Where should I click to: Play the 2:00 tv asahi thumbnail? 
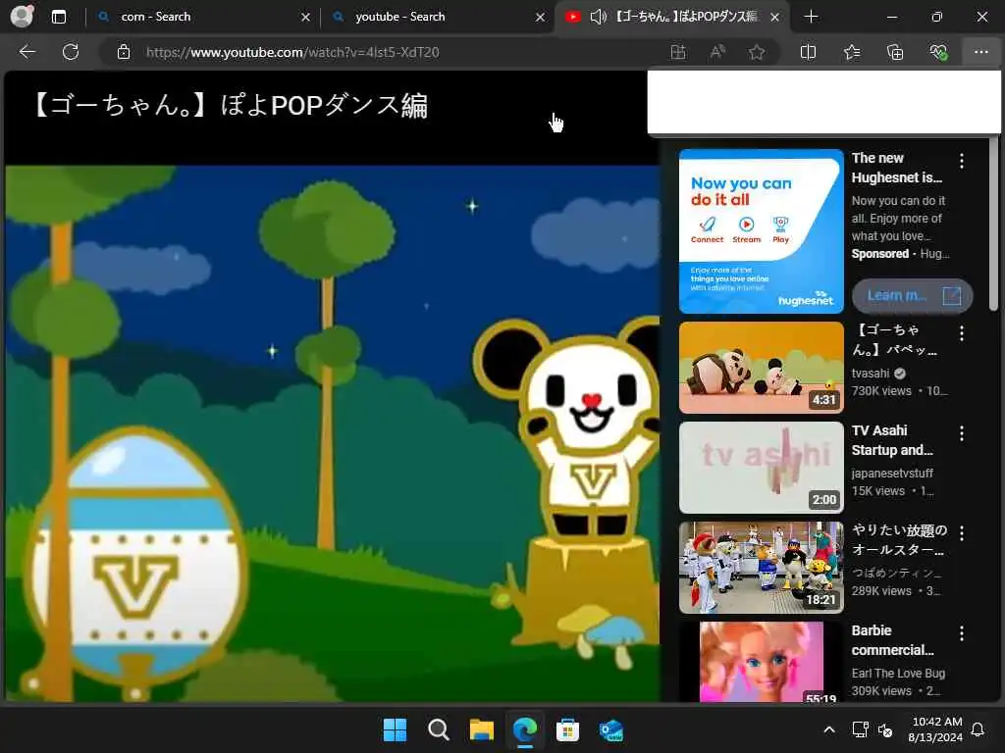pos(761,468)
